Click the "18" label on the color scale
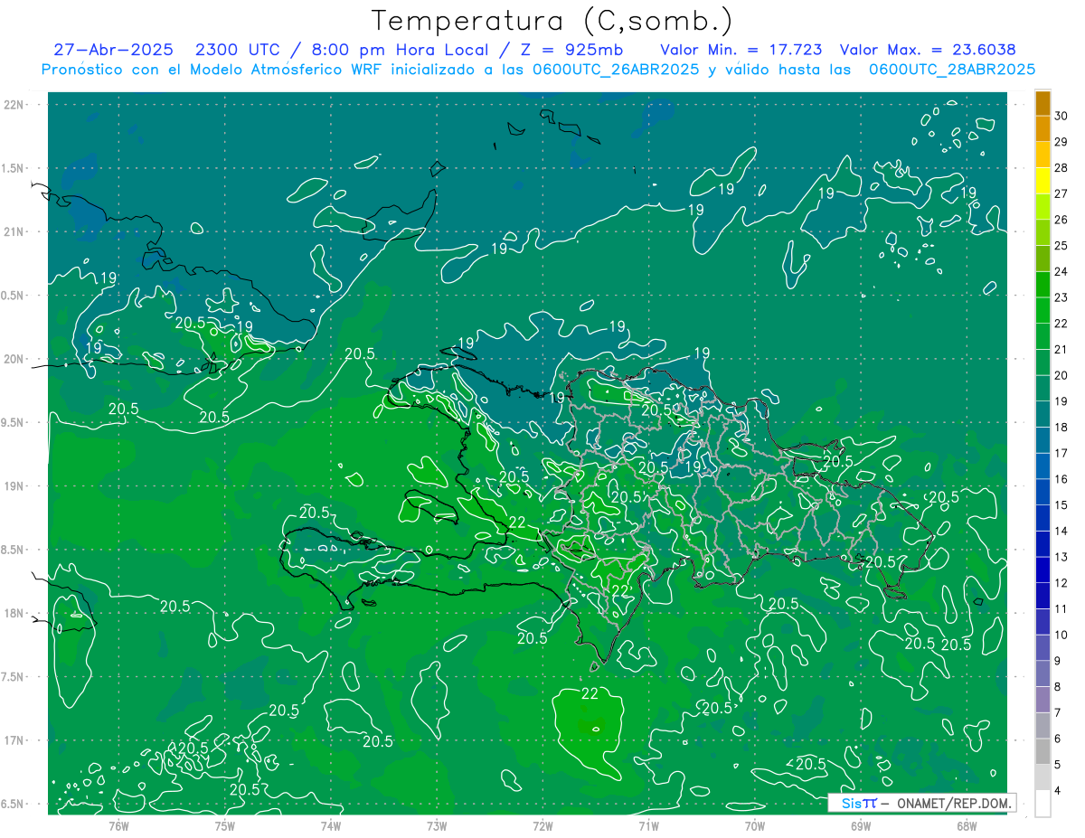 [x=1061, y=427]
